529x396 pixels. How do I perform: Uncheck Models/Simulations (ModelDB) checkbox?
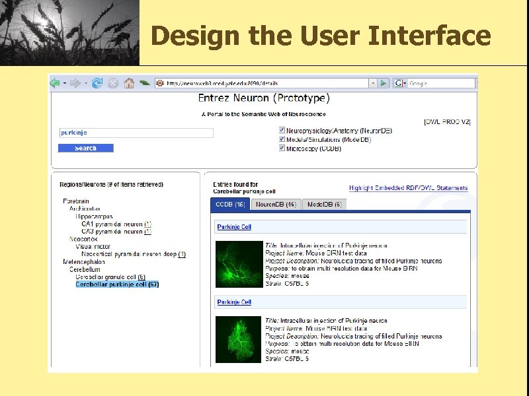pyautogui.click(x=282, y=139)
